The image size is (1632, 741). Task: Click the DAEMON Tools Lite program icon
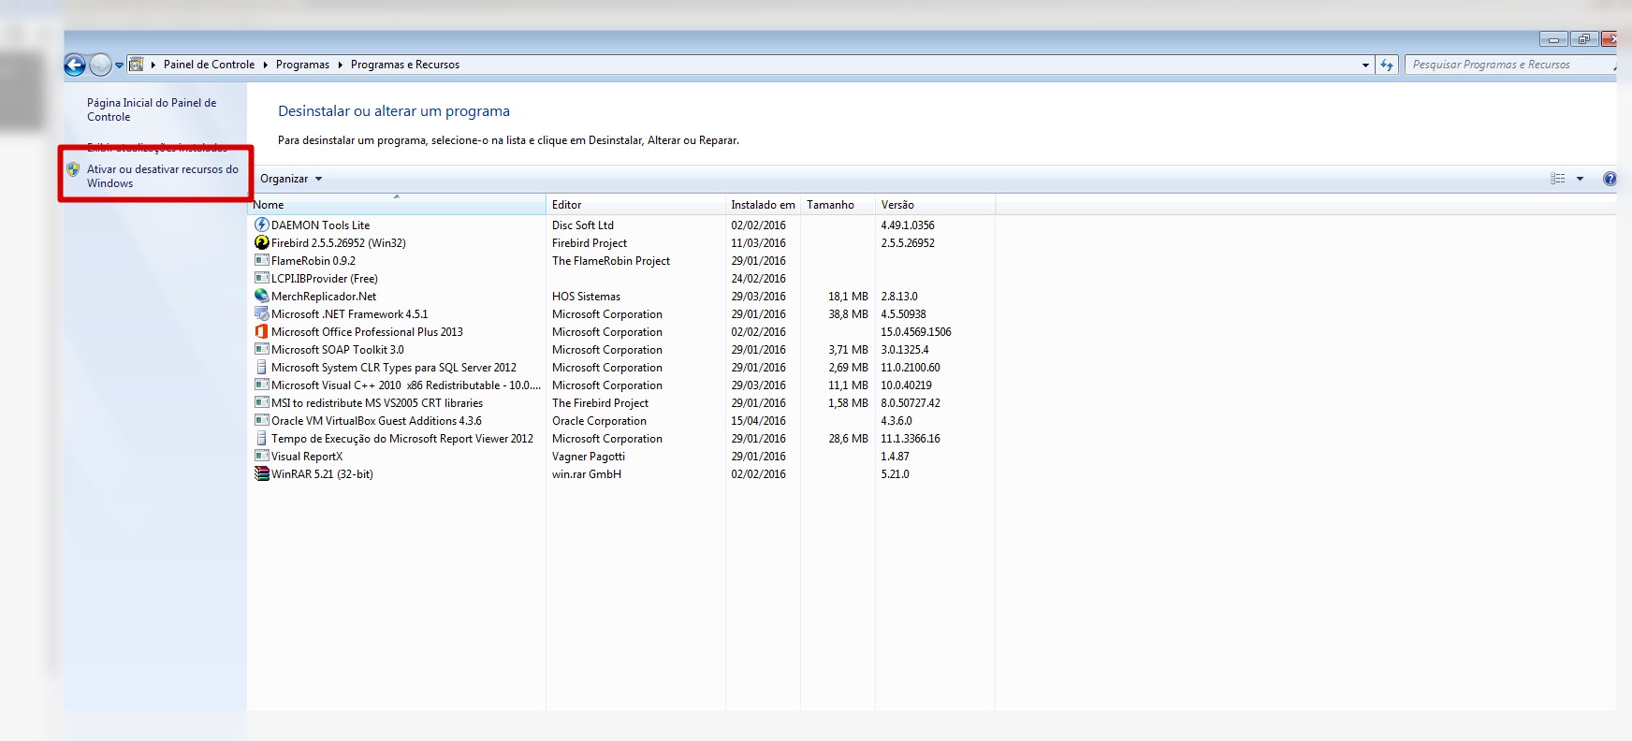point(262,225)
